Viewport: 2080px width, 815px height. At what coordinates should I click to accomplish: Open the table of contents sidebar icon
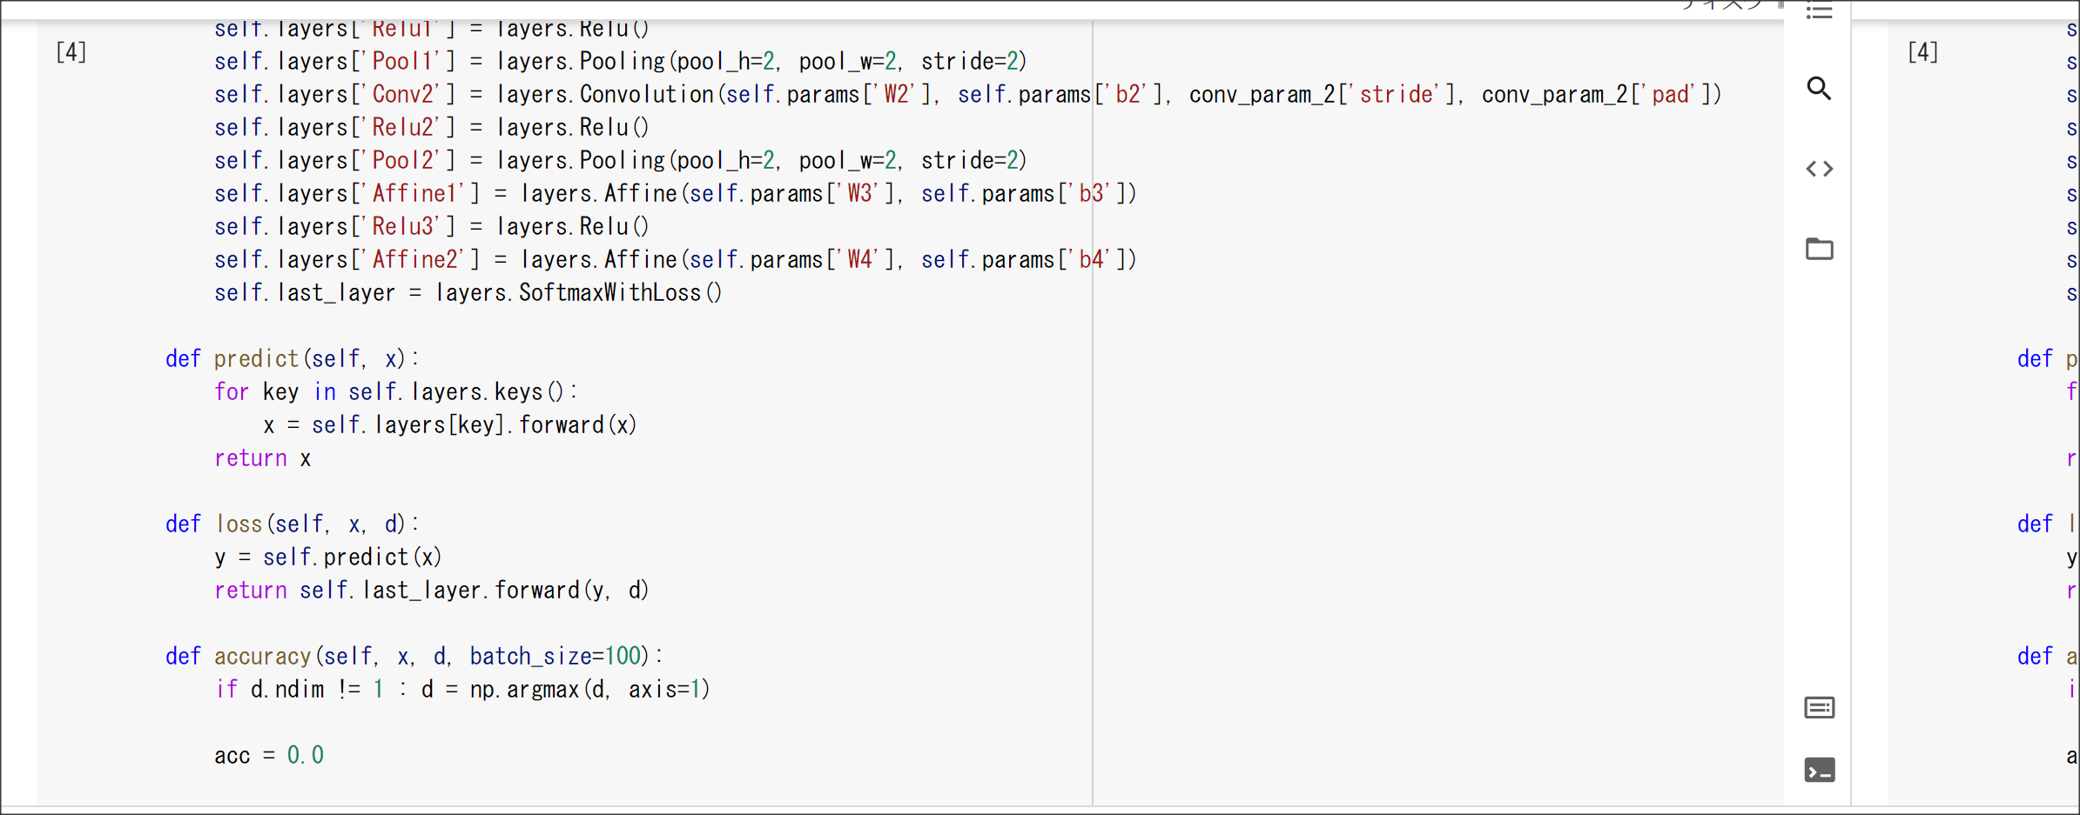[1819, 11]
